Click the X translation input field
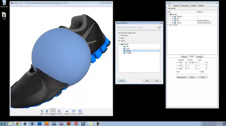Image resolution: width=226 pixels, height=126 pixels. [182, 62]
